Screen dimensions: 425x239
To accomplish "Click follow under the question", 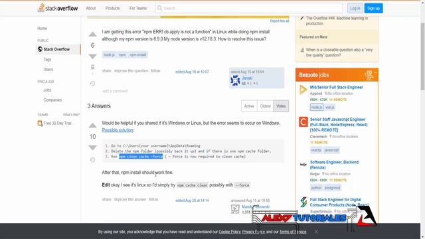I will tap(155, 71).
